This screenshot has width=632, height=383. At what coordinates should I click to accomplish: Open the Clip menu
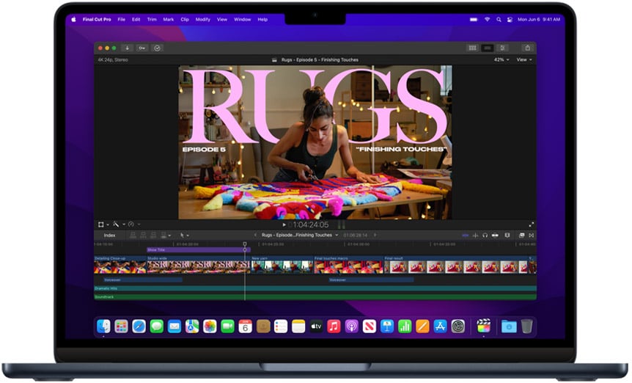click(185, 19)
